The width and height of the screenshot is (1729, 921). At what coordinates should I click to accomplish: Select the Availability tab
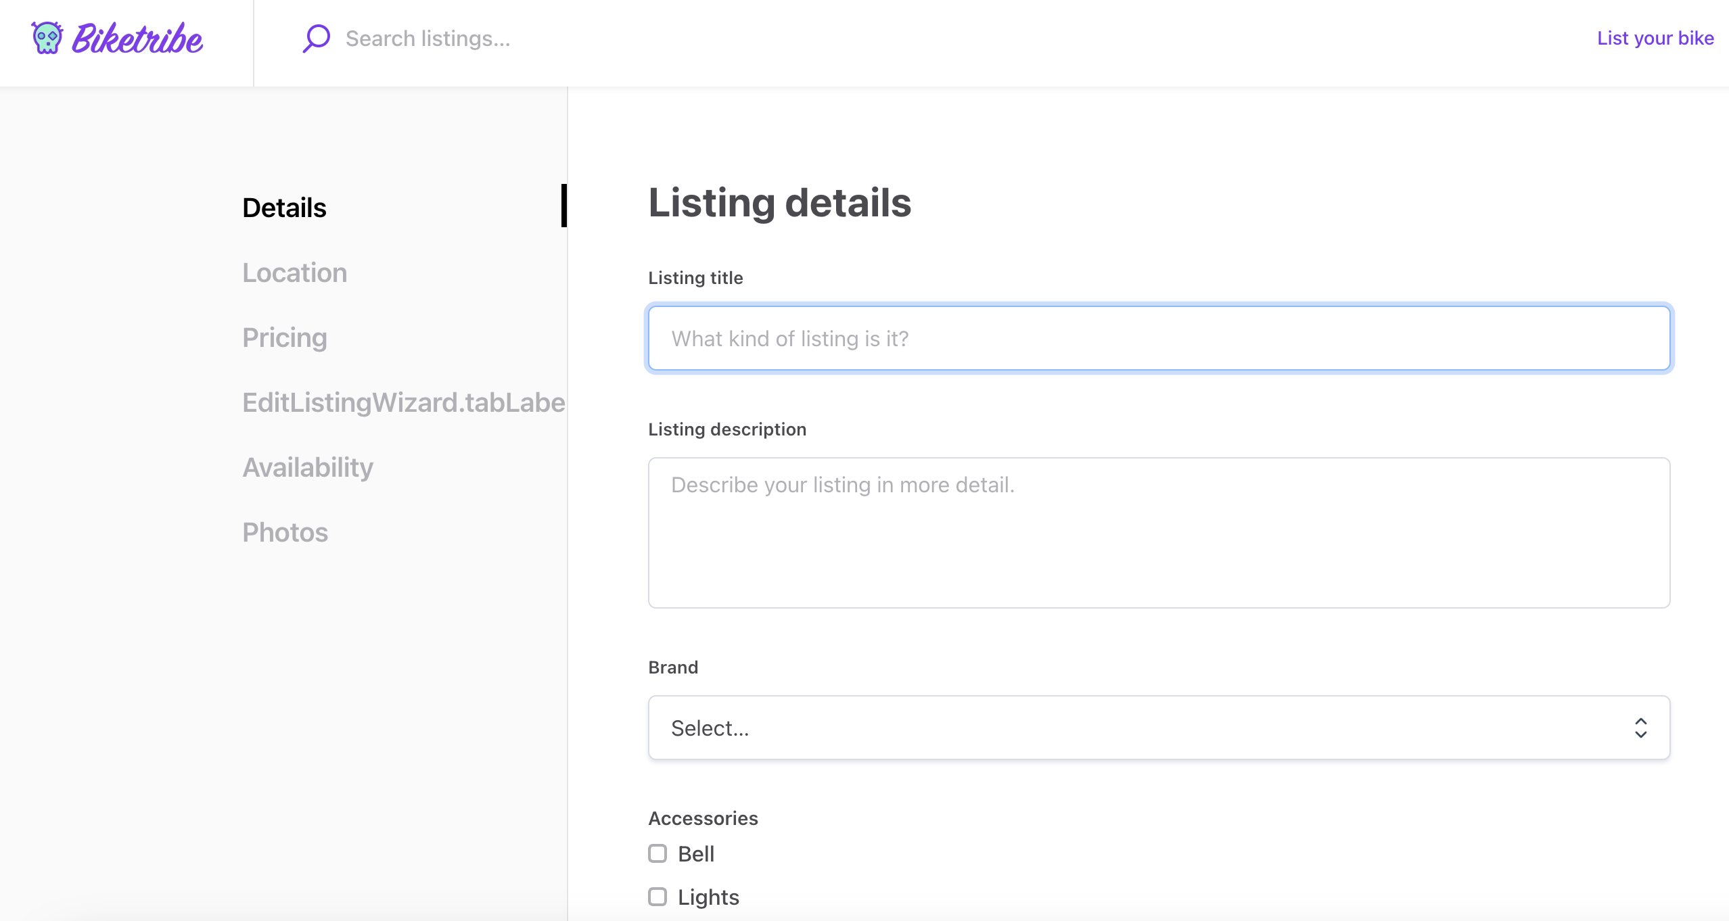click(308, 467)
